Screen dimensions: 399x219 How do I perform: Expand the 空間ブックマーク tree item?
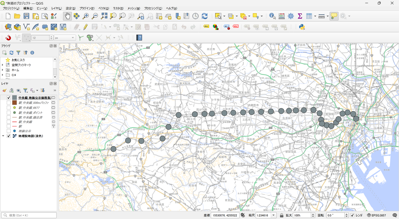point(3,65)
